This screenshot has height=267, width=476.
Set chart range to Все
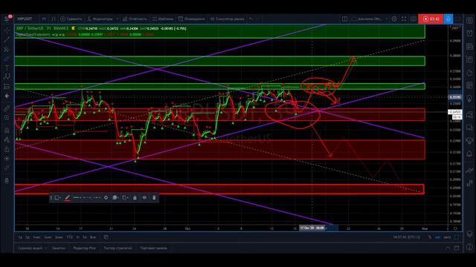pos(93,237)
